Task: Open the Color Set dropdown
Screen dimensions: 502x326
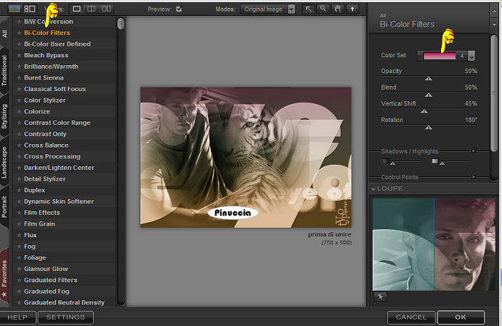Action: (471, 56)
